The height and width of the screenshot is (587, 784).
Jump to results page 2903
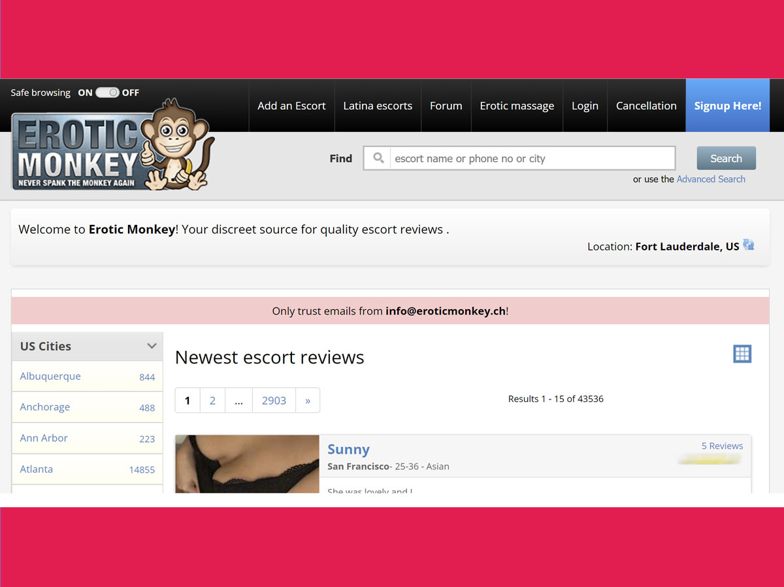[x=274, y=400]
